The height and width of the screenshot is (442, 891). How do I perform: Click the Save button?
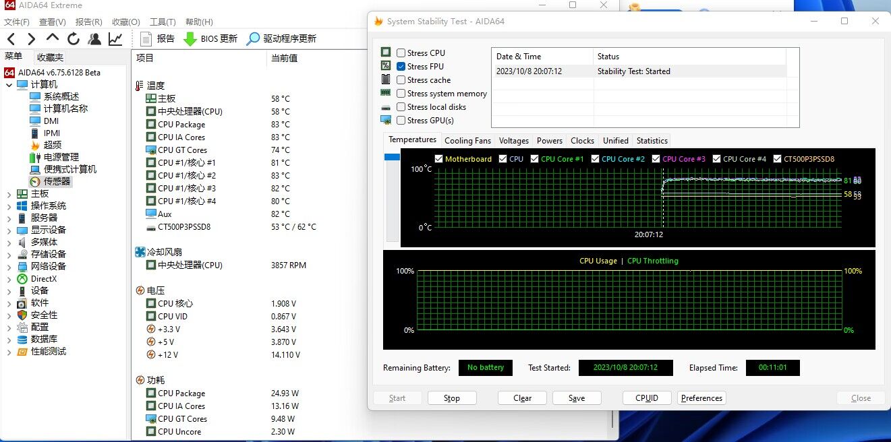pos(577,398)
